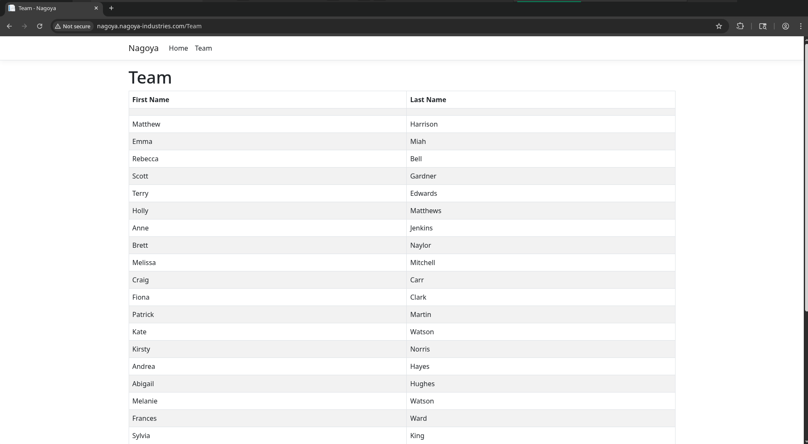Click the Nagoya brand link
The width and height of the screenshot is (808, 444).
(143, 48)
